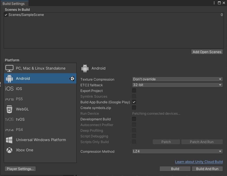Click the iOS platform icon

[x=9, y=89]
